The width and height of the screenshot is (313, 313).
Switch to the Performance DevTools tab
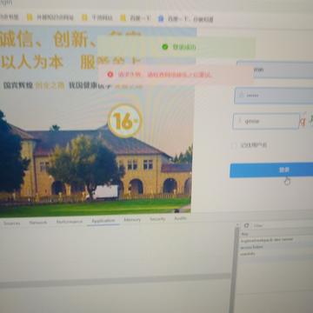(x=70, y=222)
